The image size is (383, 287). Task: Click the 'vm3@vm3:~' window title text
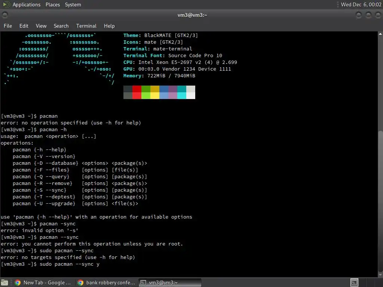click(x=192, y=15)
